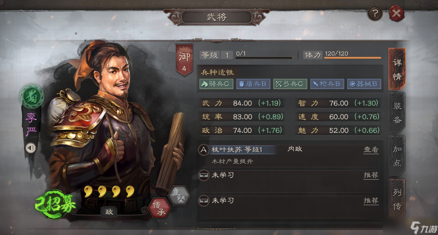The height and width of the screenshot is (235, 438).
Task: Tap the 御 4 cost banner
Action: coord(184,61)
